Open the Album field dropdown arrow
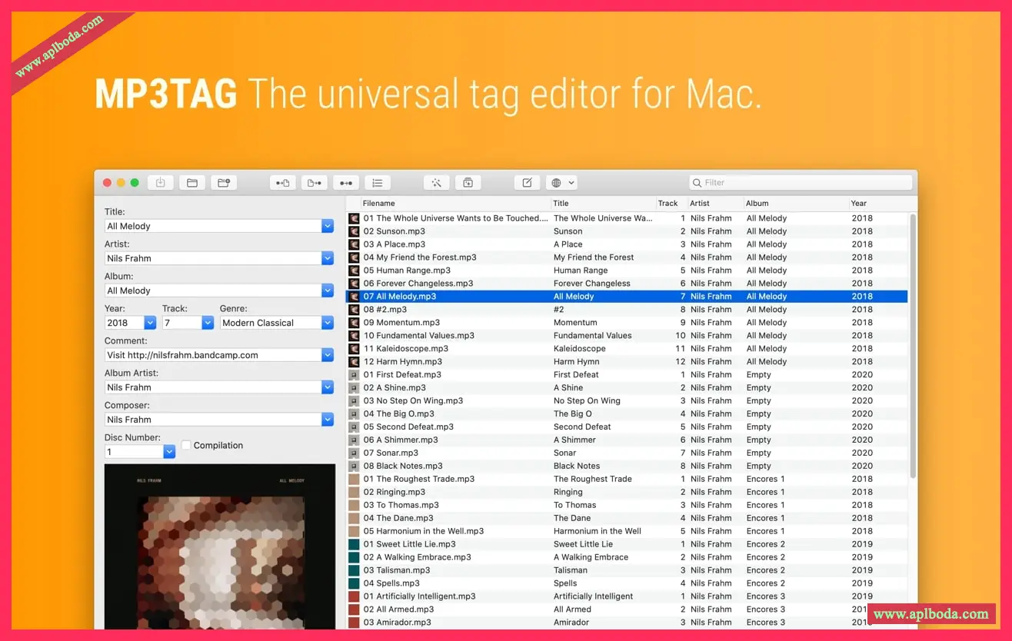The image size is (1012, 641). pyautogui.click(x=328, y=291)
